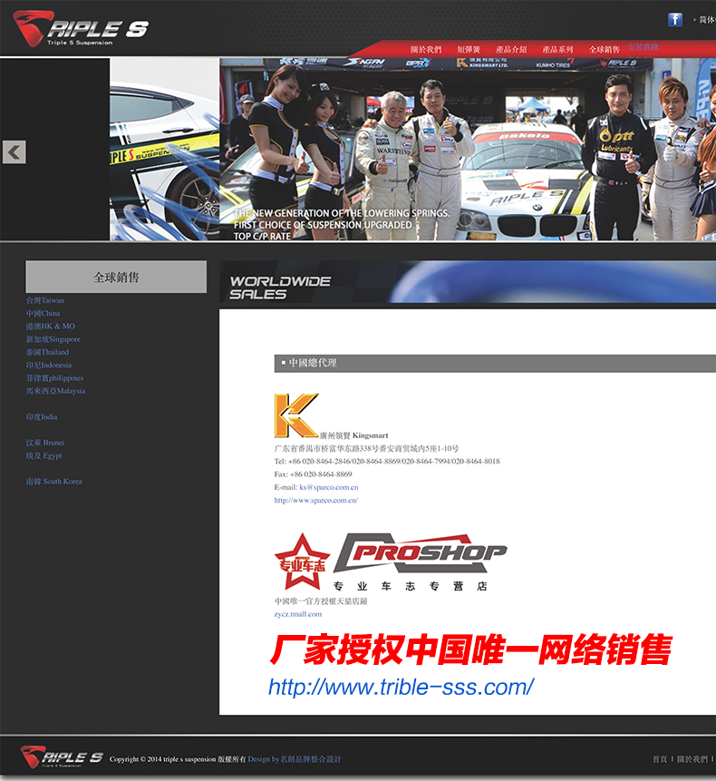Click the footer Triple S logo
Image resolution: width=716 pixels, height=781 pixels.
click(x=62, y=757)
